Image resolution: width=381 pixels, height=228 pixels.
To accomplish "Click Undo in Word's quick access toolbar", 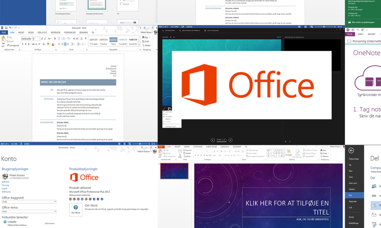I will point(10,28).
